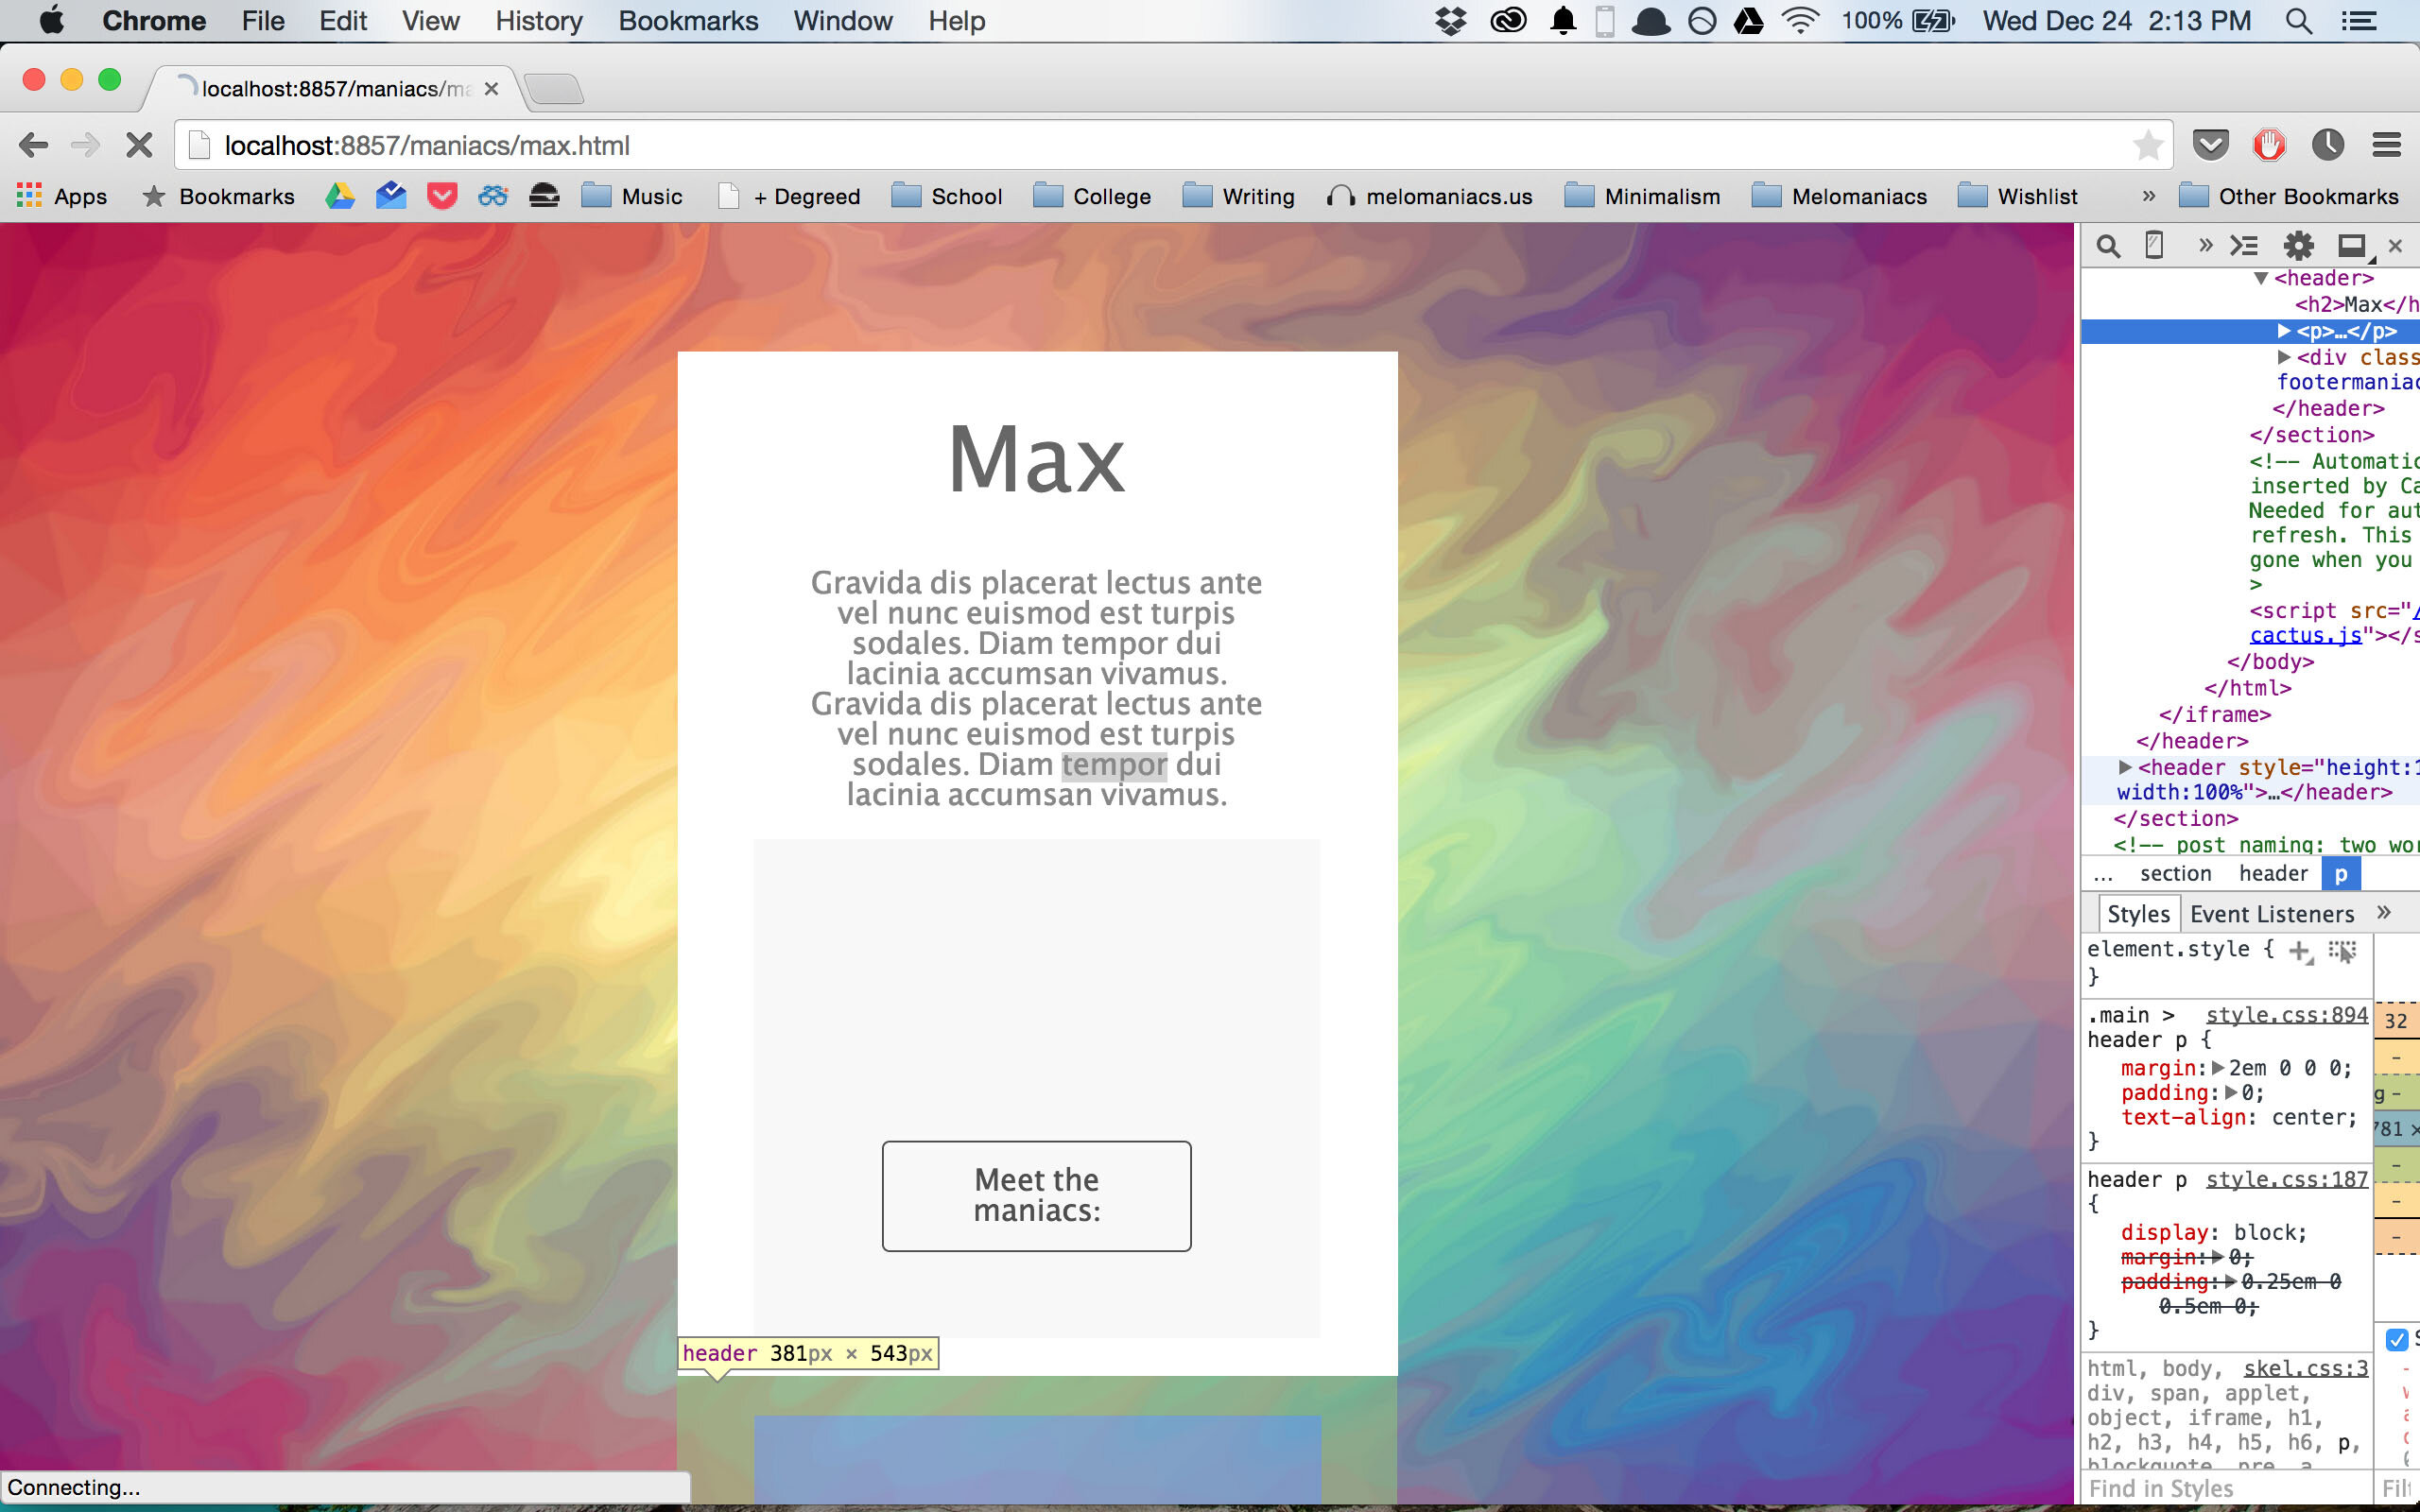Select the header breadcrumb in DevTools
The height and width of the screenshot is (1512, 2420).
point(2273,874)
